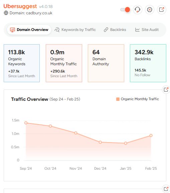Select the Domain Overview tab
Image resolution: width=170 pixels, height=193 pixels.
pyautogui.click(x=29, y=30)
